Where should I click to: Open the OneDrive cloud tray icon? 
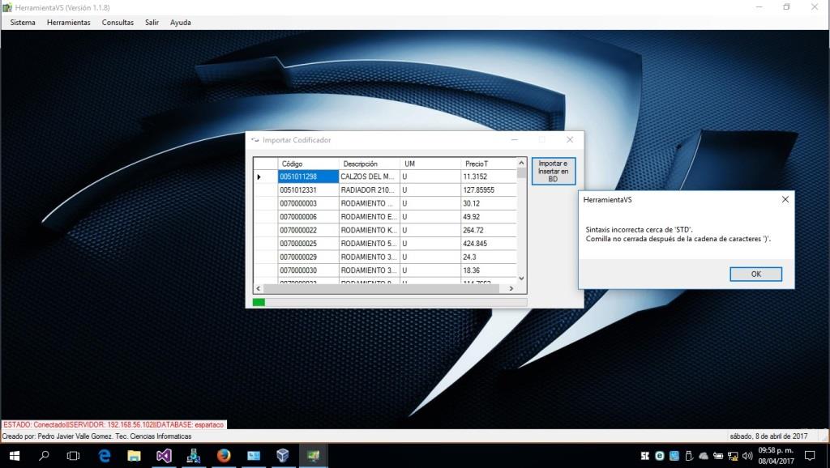[704, 455]
